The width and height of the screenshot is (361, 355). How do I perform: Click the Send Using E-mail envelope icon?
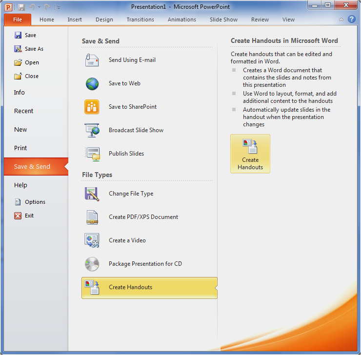click(x=92, y=60)
